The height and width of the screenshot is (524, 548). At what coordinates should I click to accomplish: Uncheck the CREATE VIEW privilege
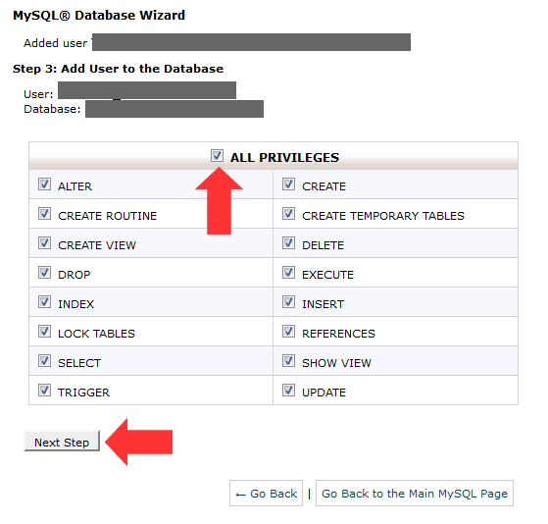point(44,243)
